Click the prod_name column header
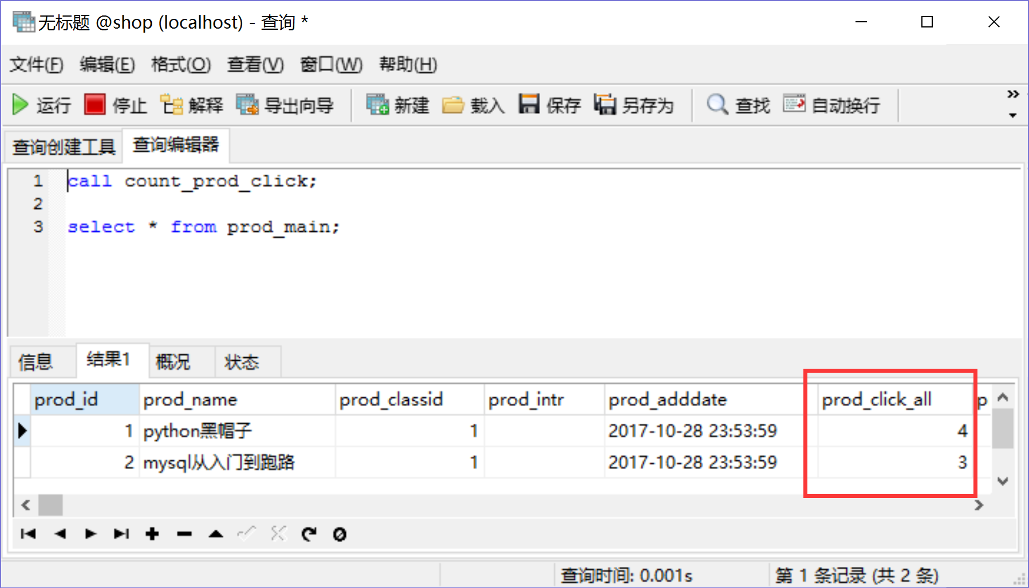 pyautogui.click(x=237, y=399)
